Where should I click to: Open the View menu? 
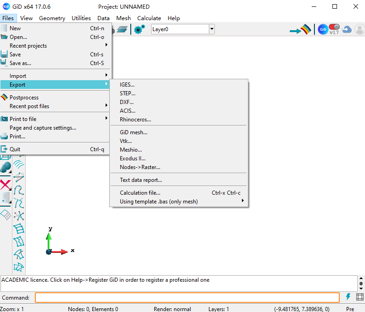click(x=26, y=18)
